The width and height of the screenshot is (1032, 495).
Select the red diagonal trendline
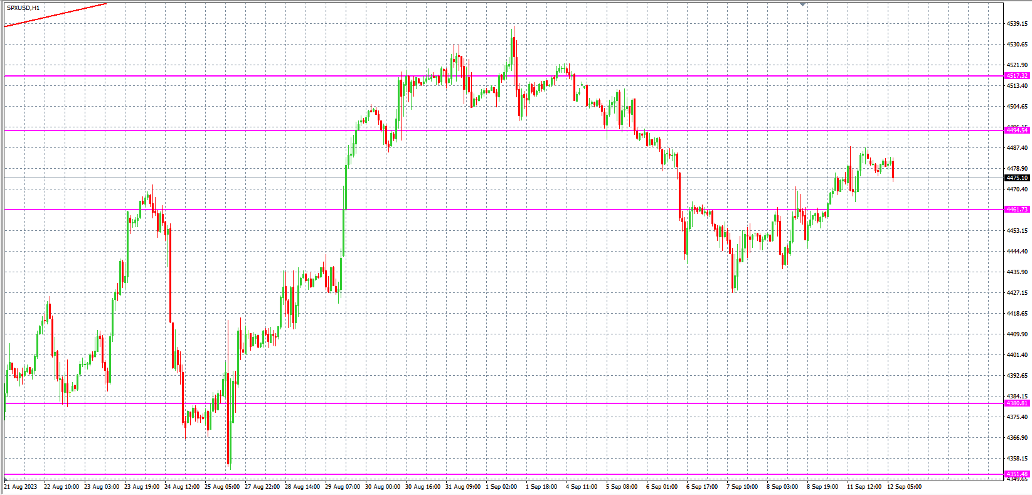(x=56, y=14)
